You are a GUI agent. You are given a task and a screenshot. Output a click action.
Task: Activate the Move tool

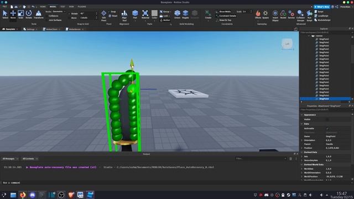pyautogui.click(x=13, y=14)
